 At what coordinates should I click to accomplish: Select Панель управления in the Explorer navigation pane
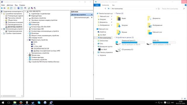(x=106, y=52)
